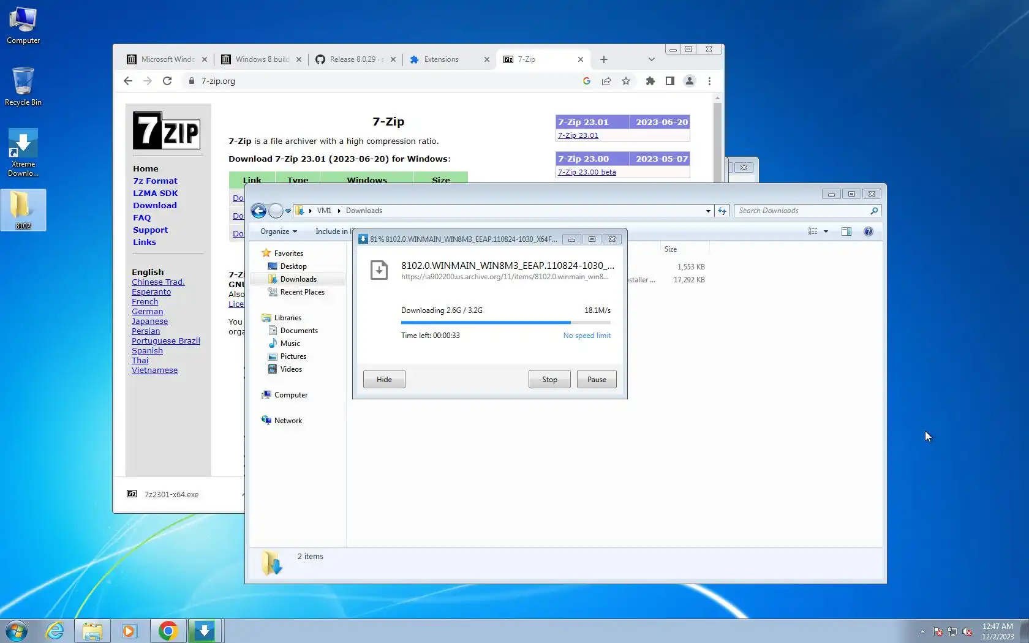Hide the download progress dialog

click(384, 380)
